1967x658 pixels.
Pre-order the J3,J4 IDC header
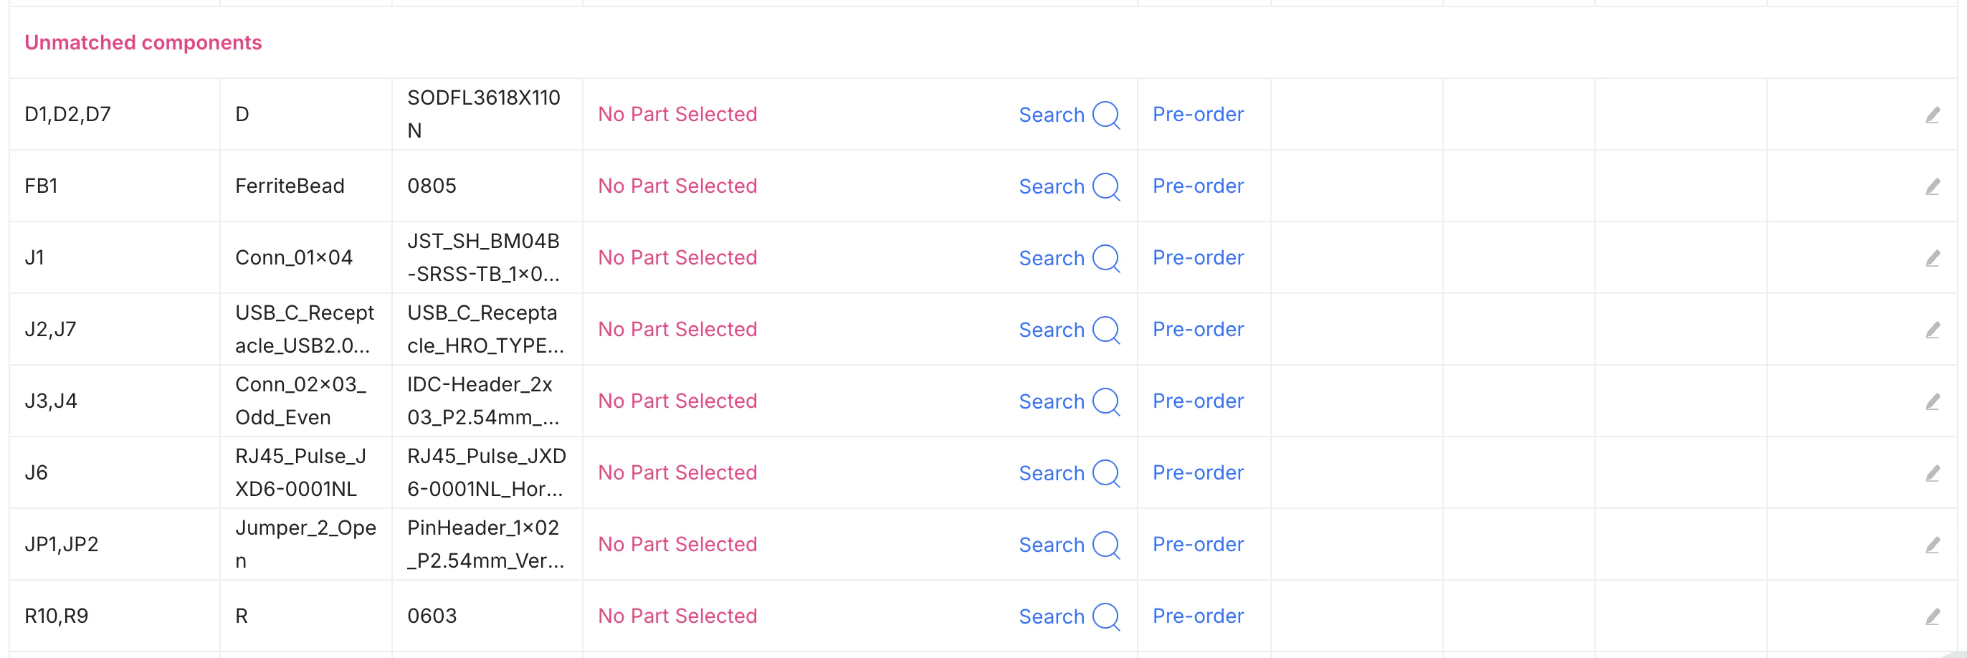point(1197,401)
